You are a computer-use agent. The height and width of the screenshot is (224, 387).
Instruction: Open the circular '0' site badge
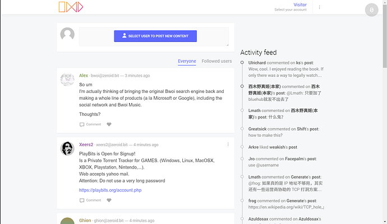tap(371, 10)
